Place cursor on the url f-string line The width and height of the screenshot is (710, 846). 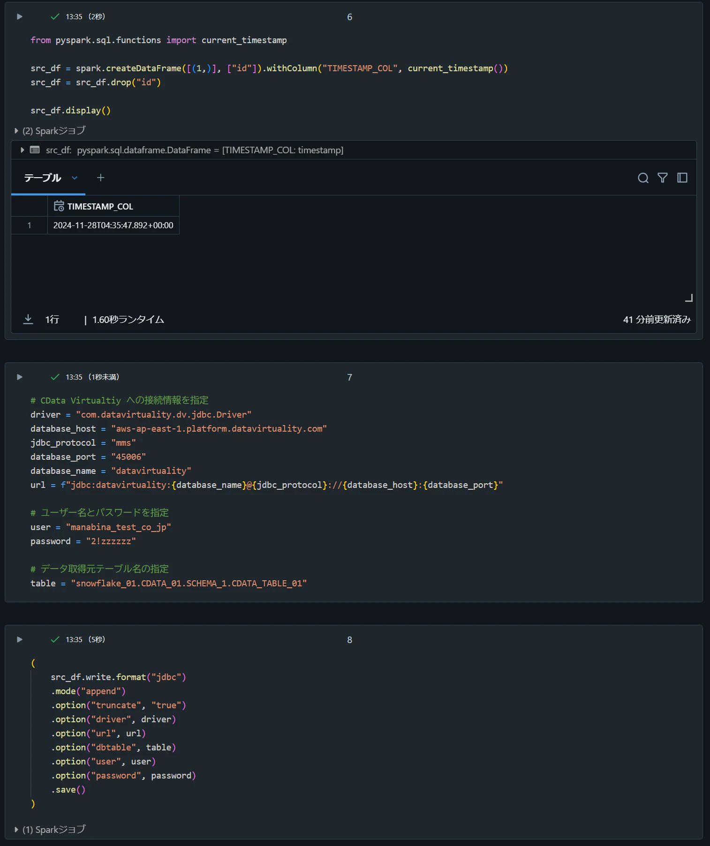[x=267, y=485]
